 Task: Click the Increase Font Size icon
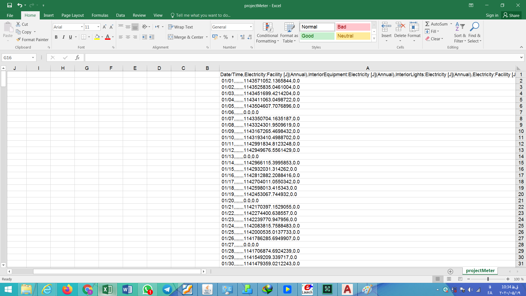point(104,27)
